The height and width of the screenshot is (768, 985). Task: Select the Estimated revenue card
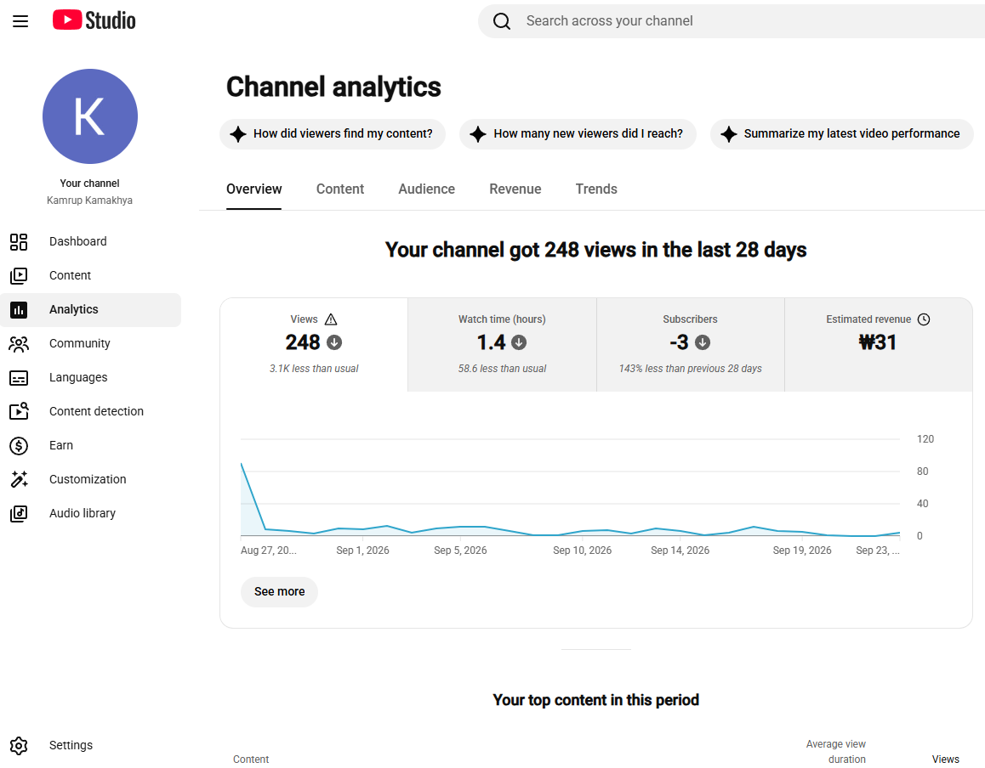click(878, 344)
